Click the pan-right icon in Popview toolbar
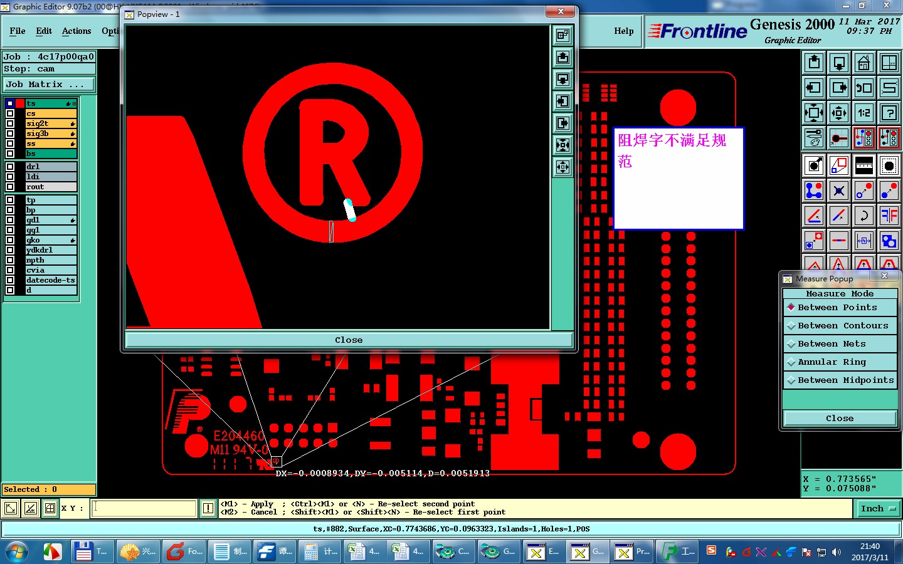Screen dimensions: 903x564 click(x=563, y=123)
